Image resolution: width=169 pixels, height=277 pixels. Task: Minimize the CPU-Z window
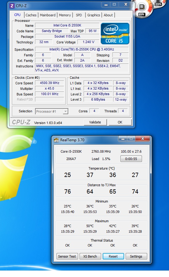tap(106, 5)
